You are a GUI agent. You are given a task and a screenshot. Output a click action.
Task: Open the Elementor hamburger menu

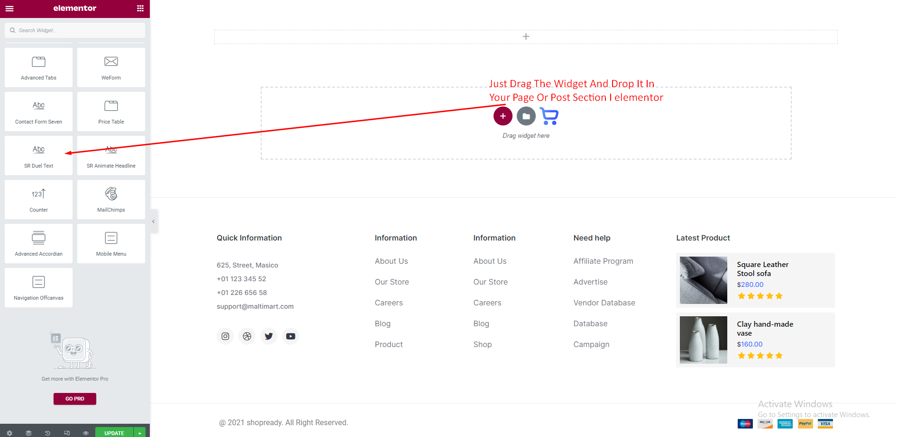pos(9,9)
